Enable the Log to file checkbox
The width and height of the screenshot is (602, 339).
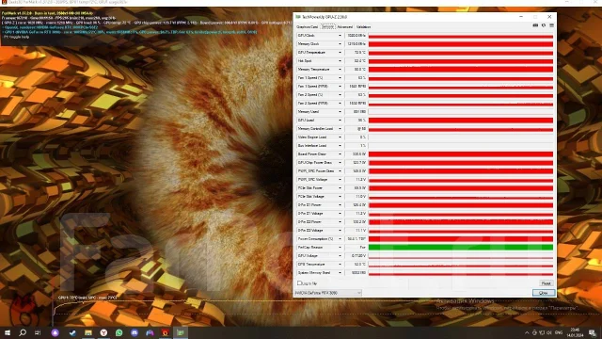click(299, 283)
